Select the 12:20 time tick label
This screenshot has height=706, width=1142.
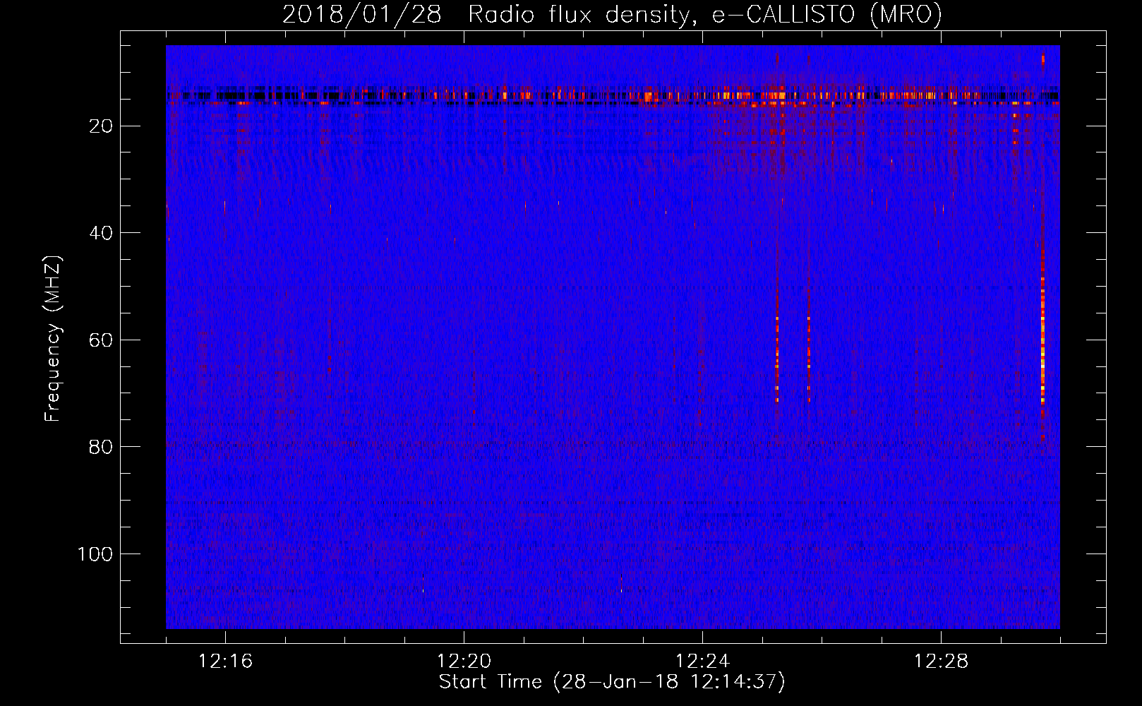tap(464, 662)
